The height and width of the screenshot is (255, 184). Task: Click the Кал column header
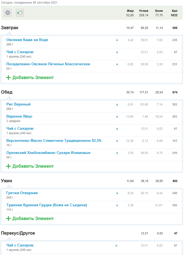174,11
